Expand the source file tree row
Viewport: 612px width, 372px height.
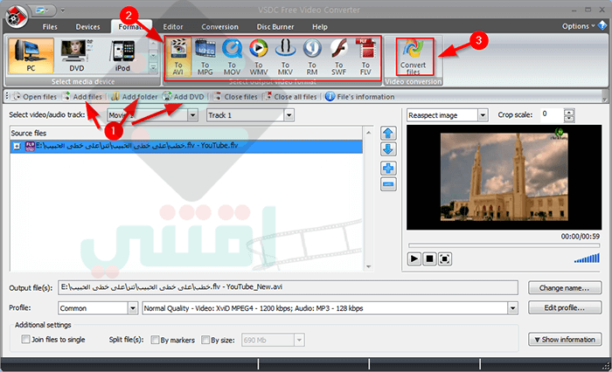point(17,147)
